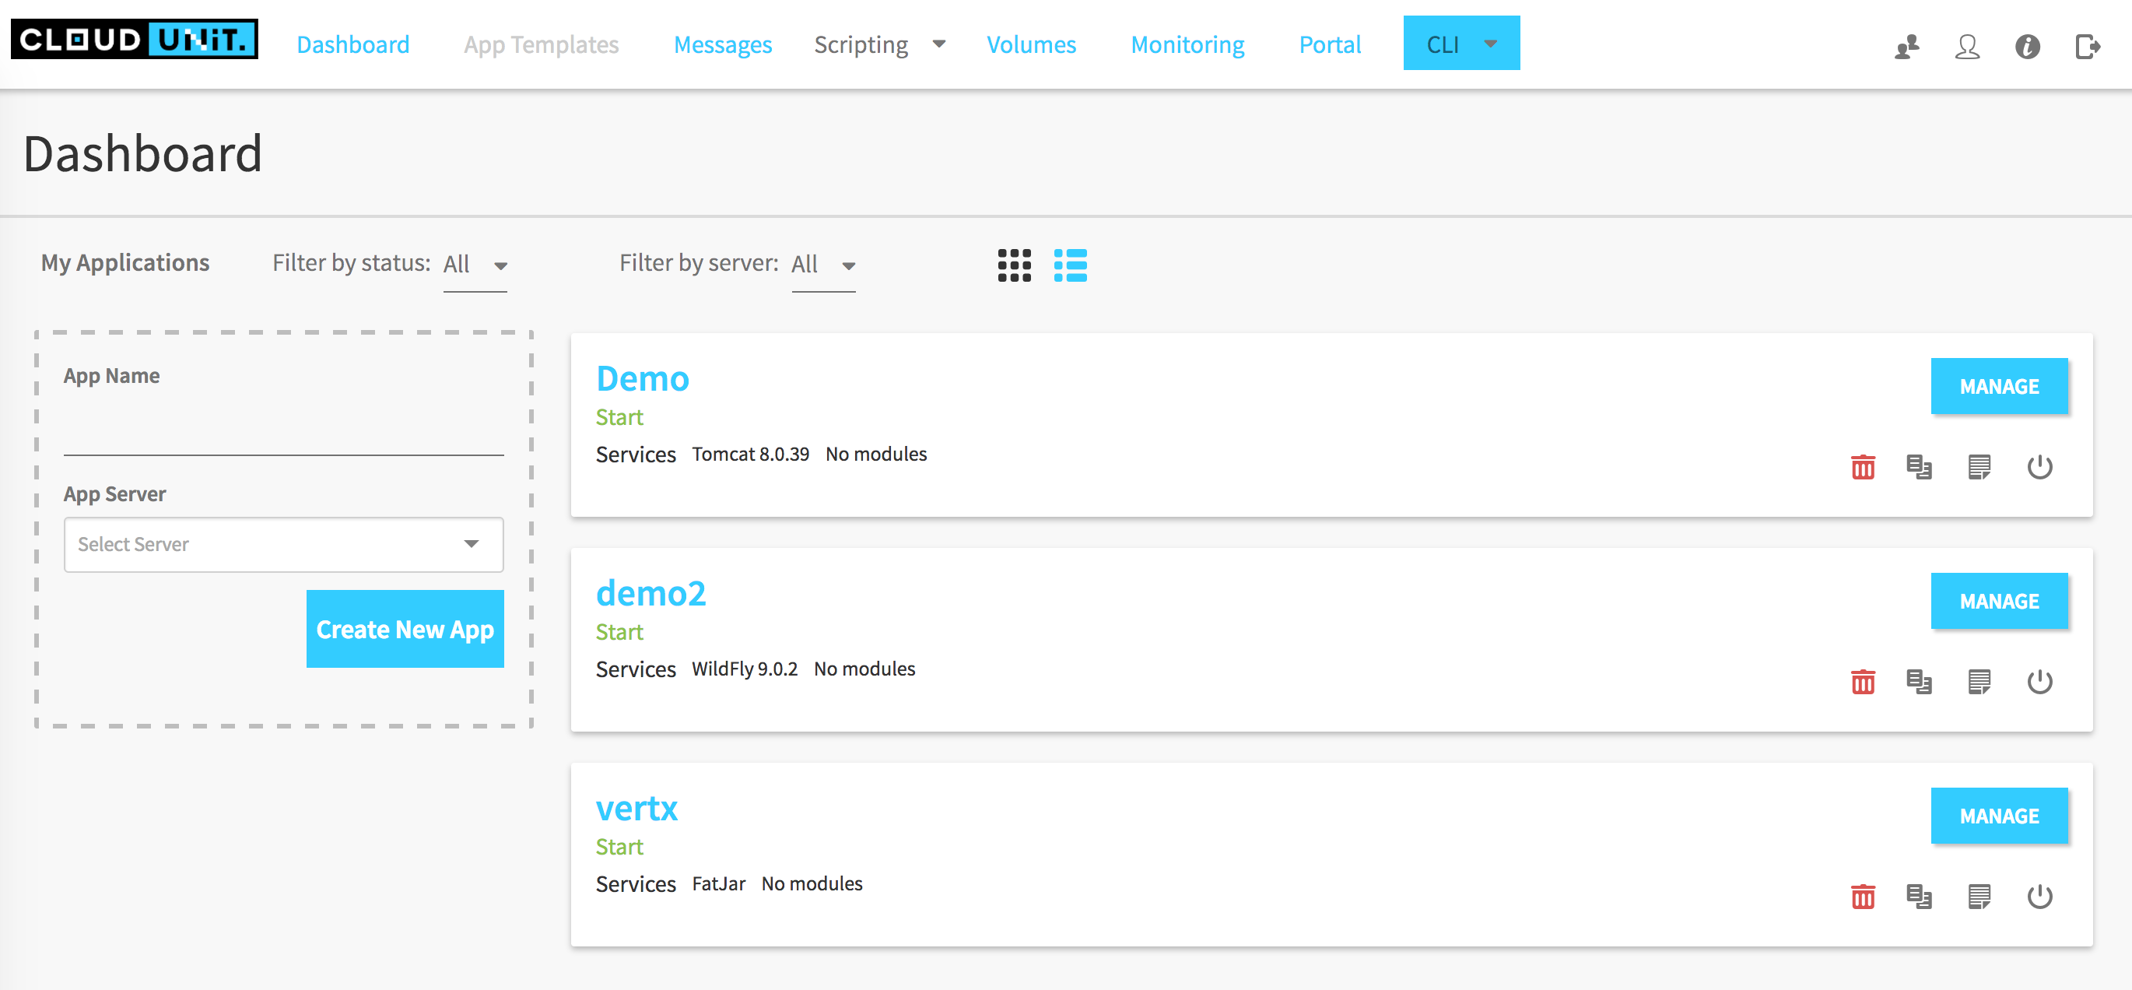The height and width of the screenshot is (990, 2132).
Task: Click the logout icon top right
Action: click(x=2085, y=48)
